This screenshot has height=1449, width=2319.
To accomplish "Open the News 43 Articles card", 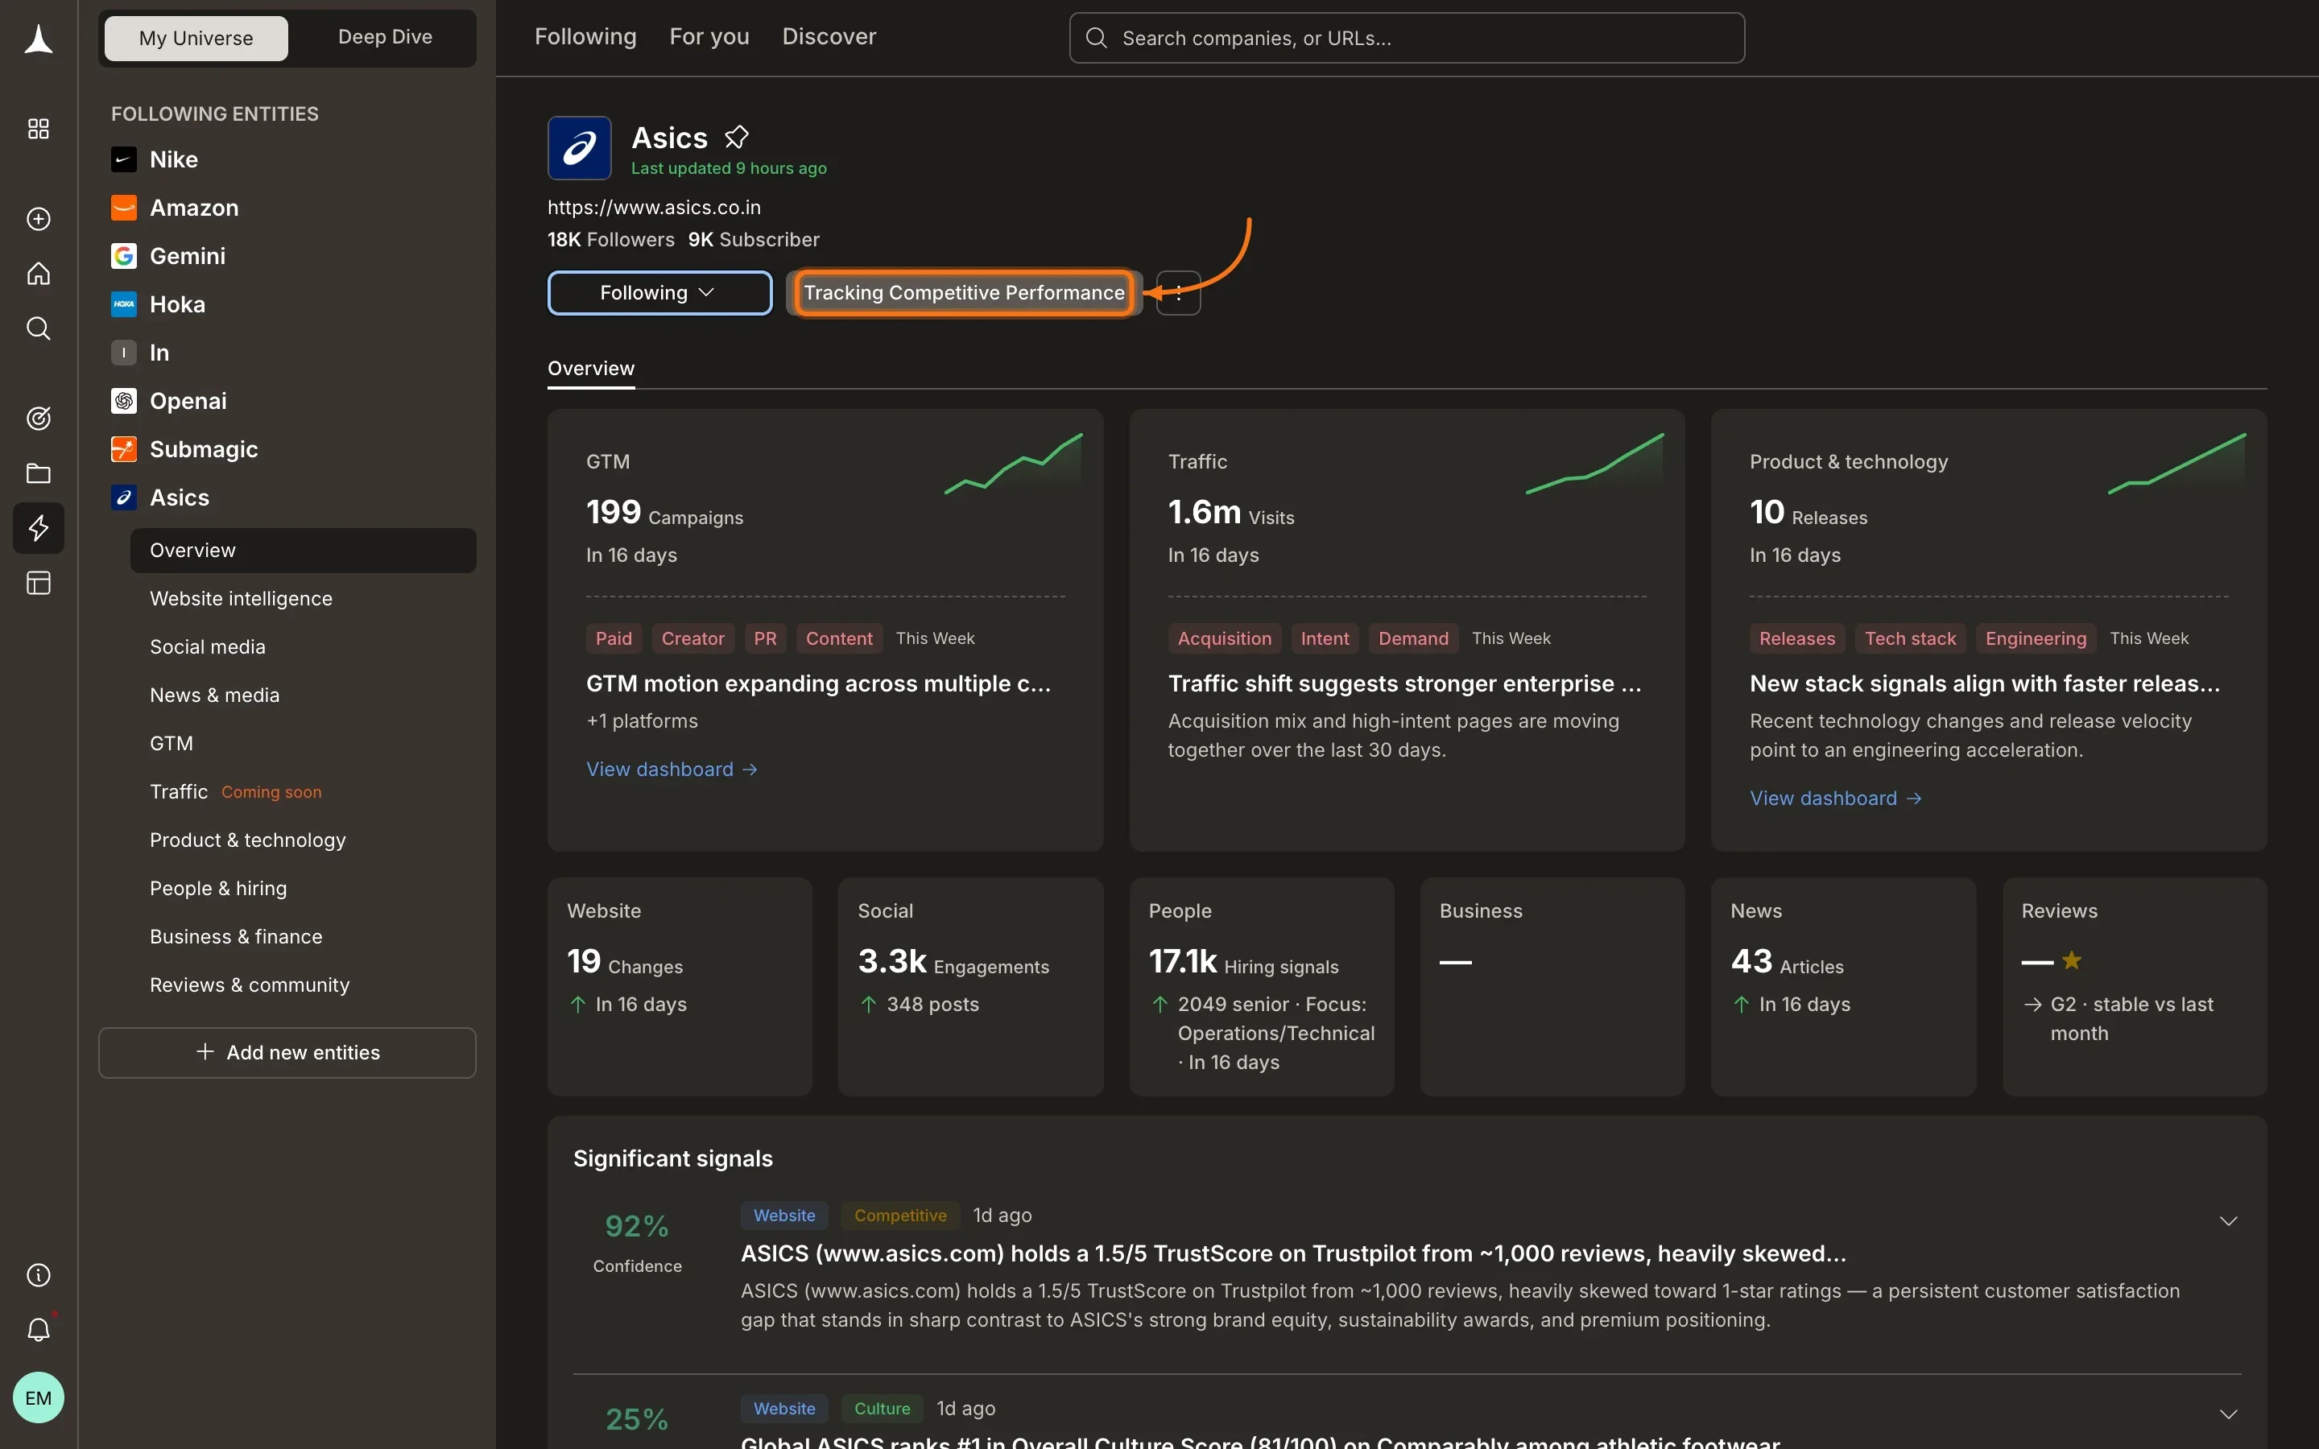I will 1843,987.
